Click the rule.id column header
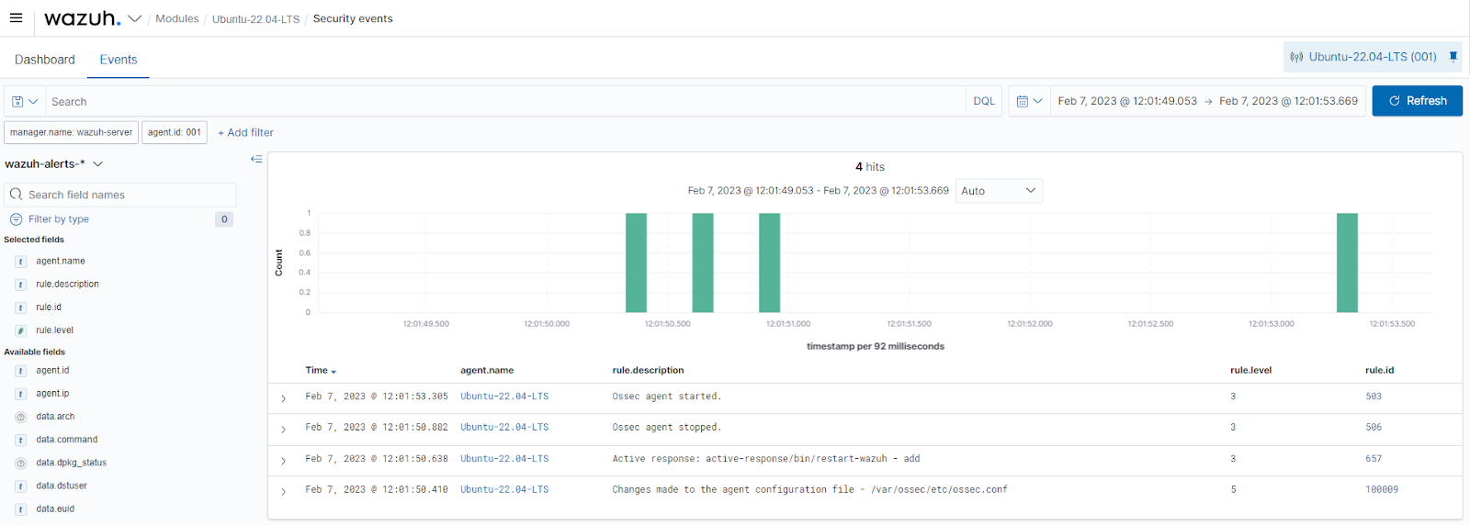 (1379, 371)
